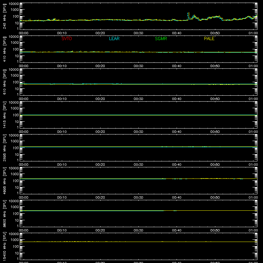Click 00:20 time label of 2695 MHz panel
263x263 pixels.
(100, 165)
